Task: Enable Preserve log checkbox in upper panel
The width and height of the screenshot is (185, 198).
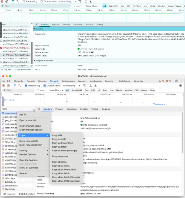Action: point(24,1)
